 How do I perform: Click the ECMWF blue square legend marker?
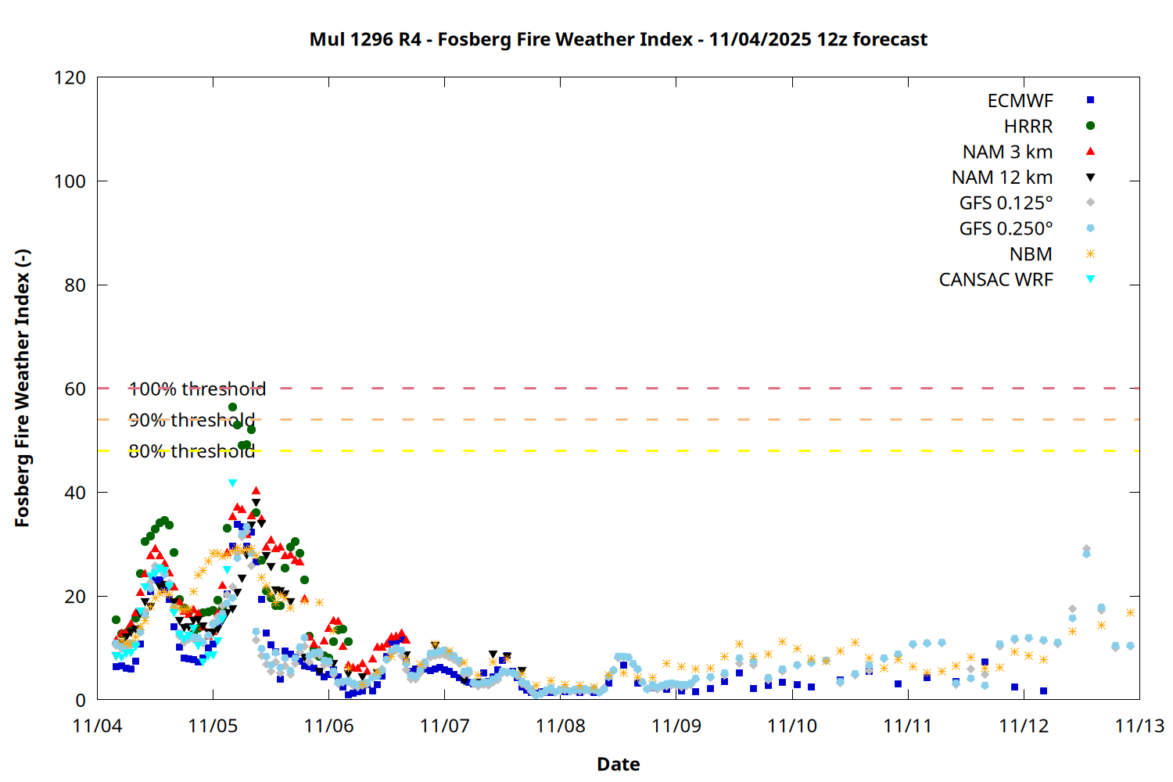[x=1090, y=100]
